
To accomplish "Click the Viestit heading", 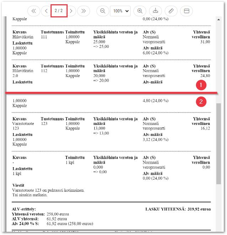I will click(19, 185).
